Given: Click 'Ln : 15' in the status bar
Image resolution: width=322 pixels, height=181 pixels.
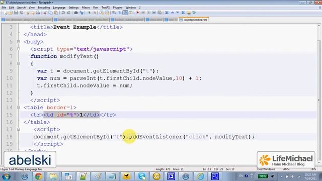Looking at the screenshot, I should click(x=207, y=169).
